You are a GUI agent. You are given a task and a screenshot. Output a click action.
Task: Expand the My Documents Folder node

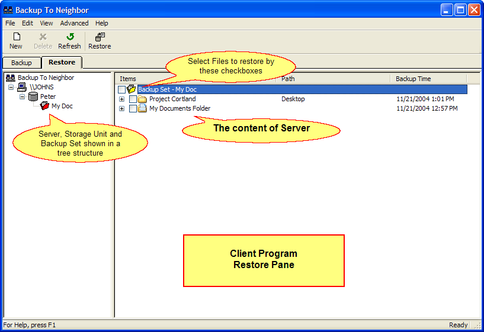pos(121,108)
